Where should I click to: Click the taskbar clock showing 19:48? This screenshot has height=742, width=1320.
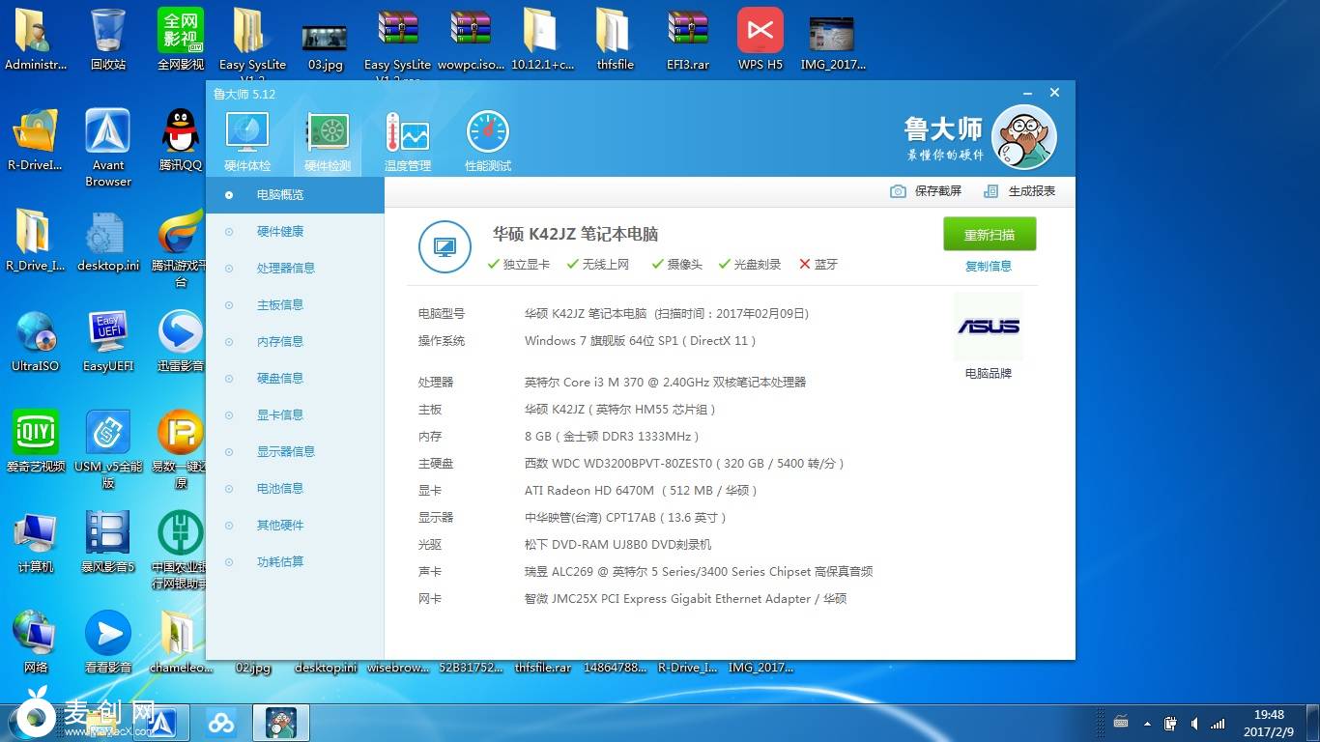point(1269,723)
